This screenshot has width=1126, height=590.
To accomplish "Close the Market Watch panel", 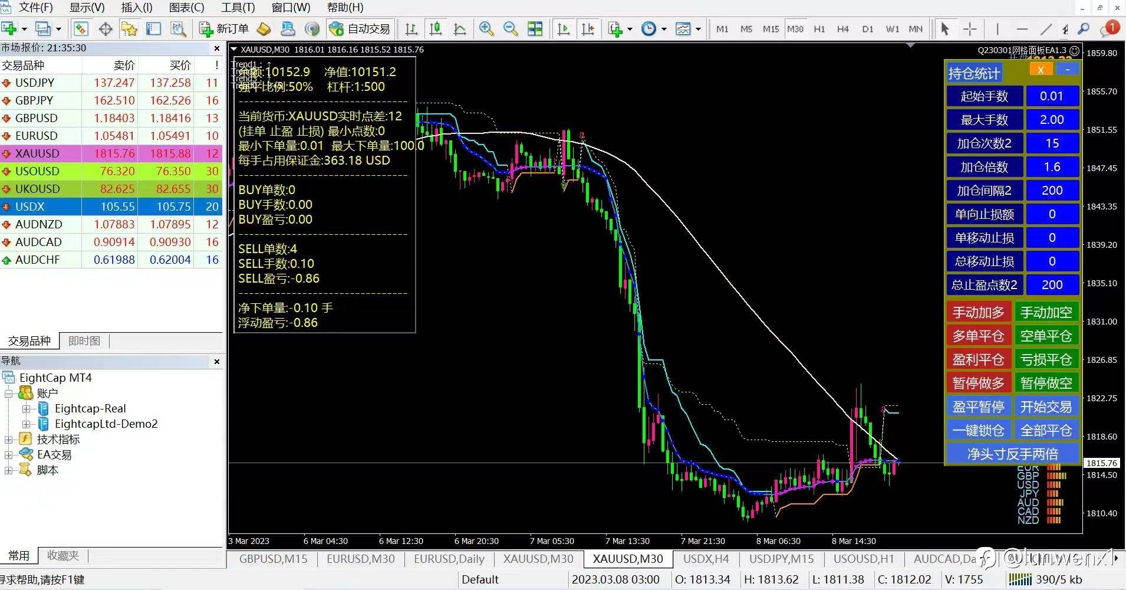I will click(216, 48).
